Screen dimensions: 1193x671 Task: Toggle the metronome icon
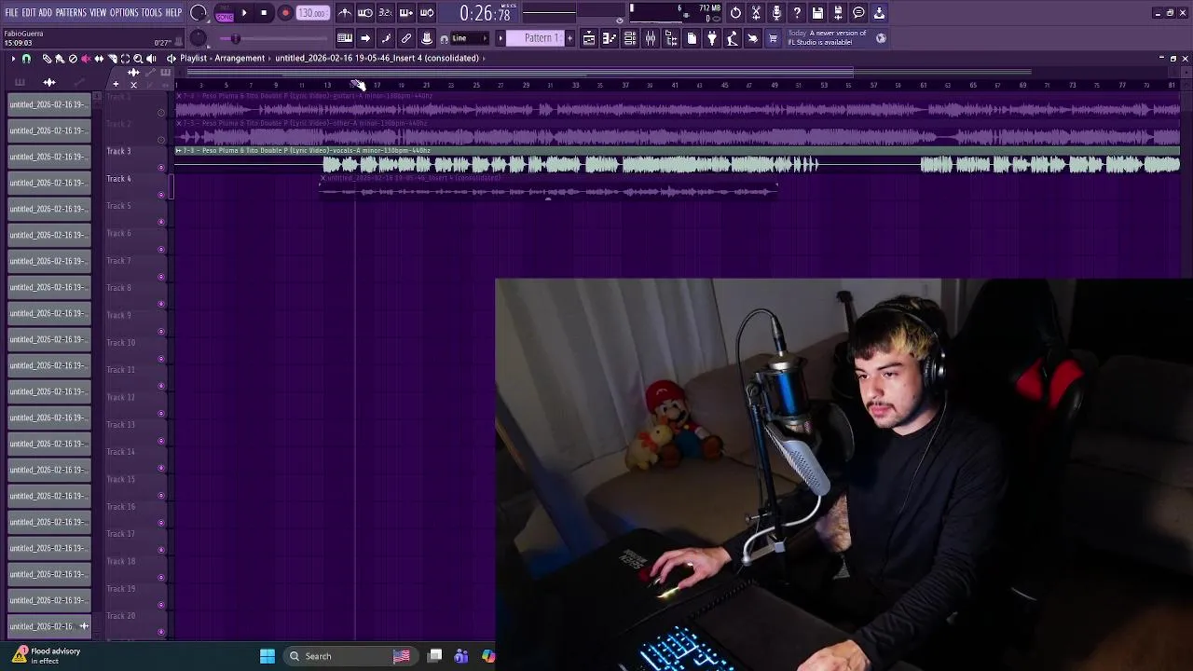coord(345,13)
